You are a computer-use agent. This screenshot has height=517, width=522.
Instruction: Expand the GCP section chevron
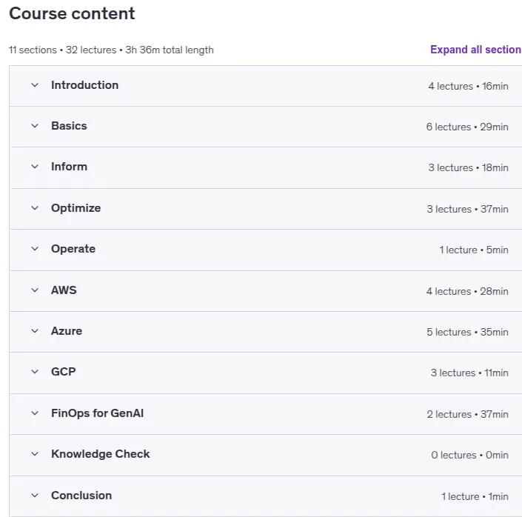pos(35,372)
